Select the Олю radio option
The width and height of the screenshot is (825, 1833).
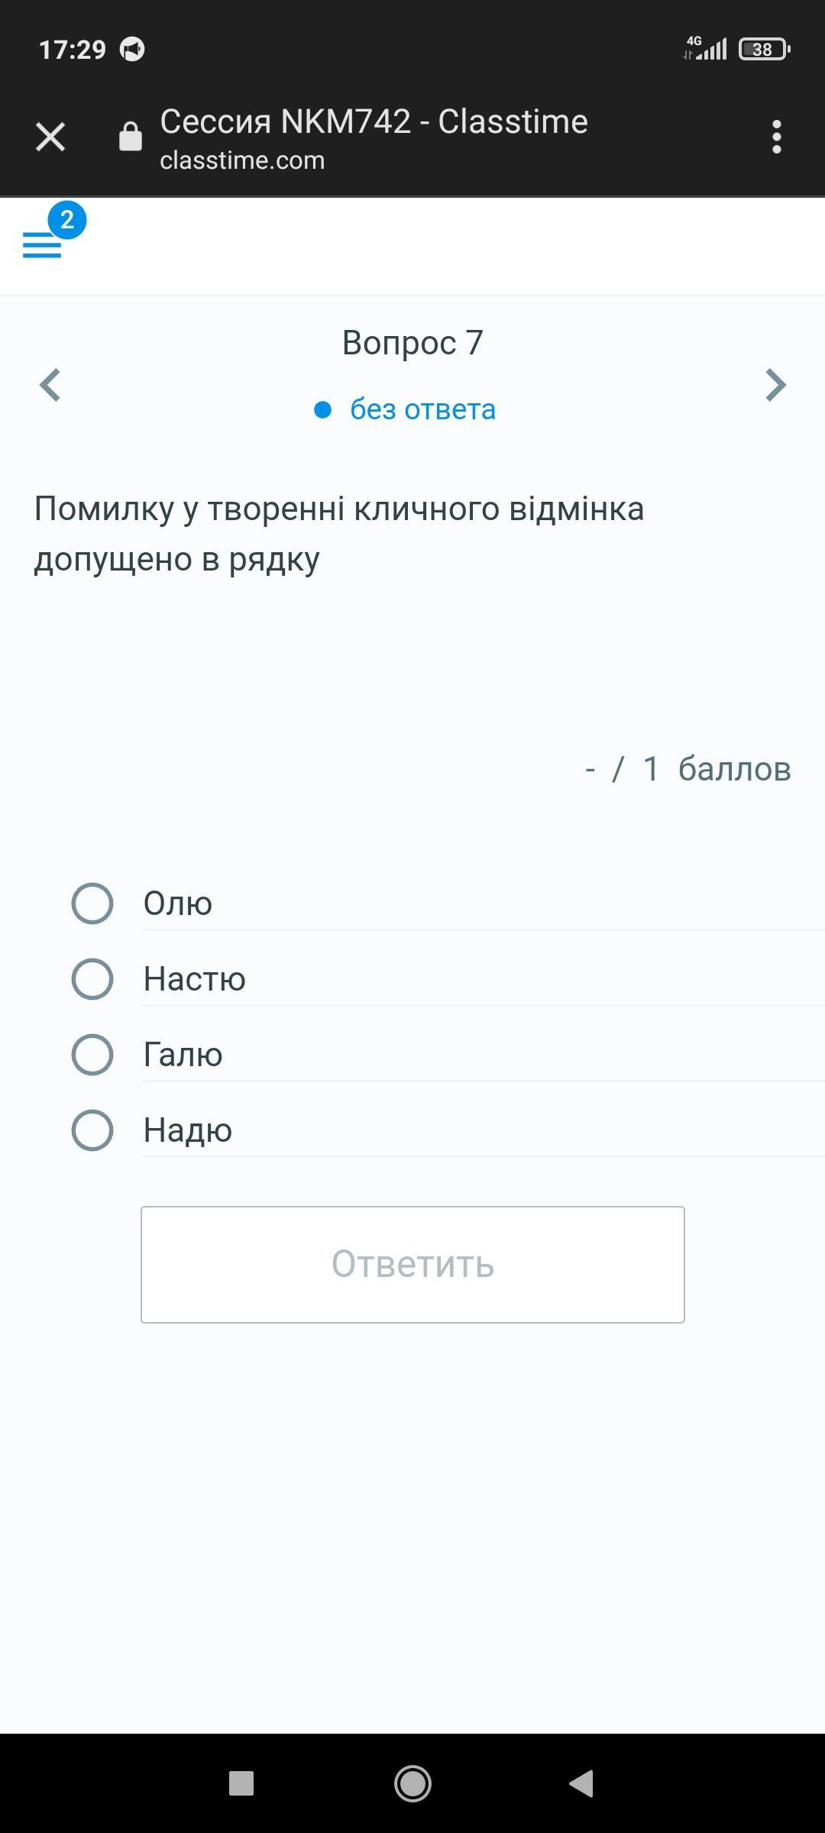[92, 904]
